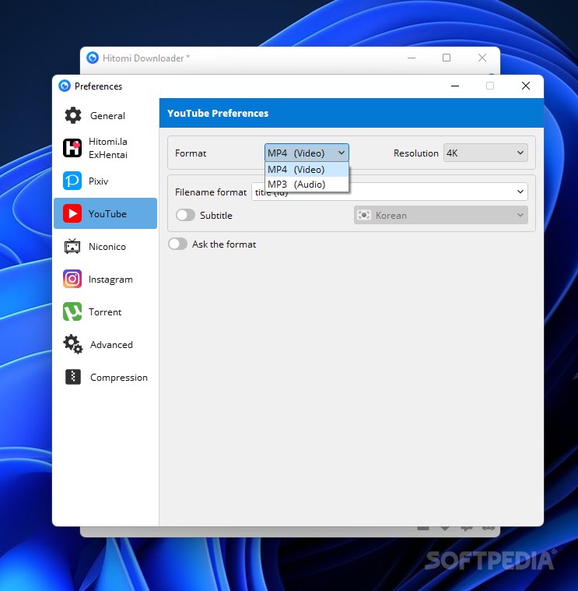Close the Hitomi Downloader window
Screen dimensions: 578x591
point(482,58)
